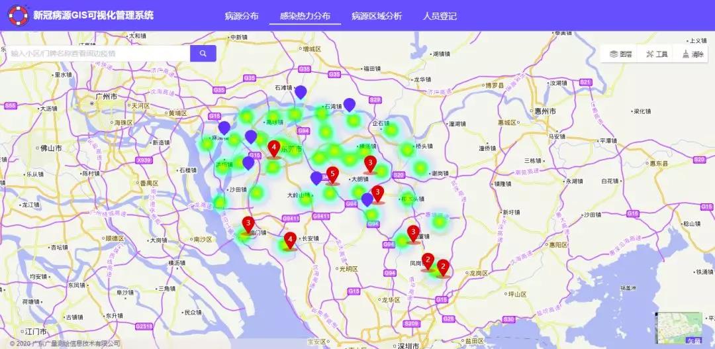Viewport: 715px width, 349px height.
Task: Click purple pin left of marker 5
Action: tap(316, 178)
